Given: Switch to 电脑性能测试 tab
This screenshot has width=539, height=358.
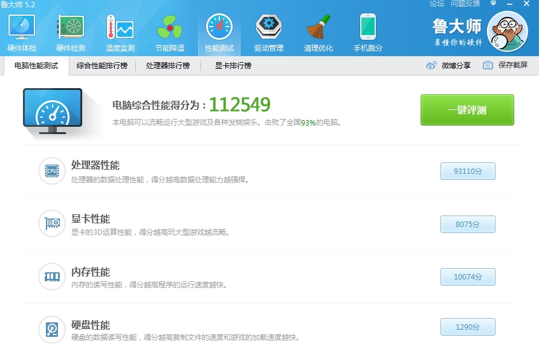Looking at the screenshot, I should 36,66.
